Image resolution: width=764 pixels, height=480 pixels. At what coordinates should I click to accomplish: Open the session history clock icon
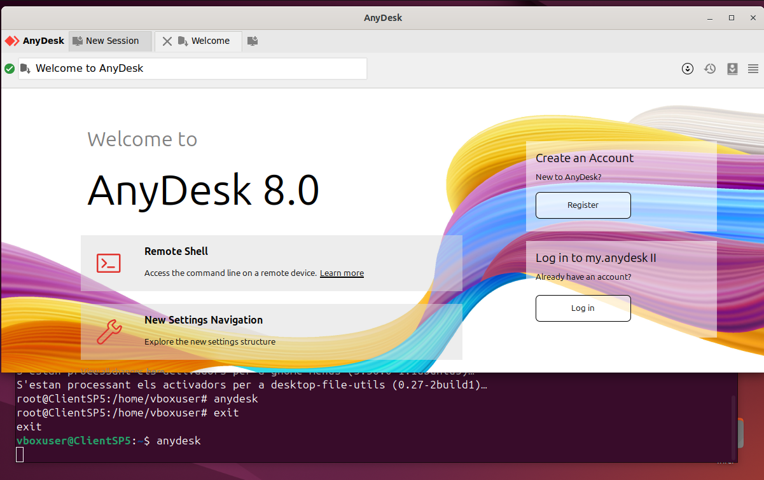[710, 69]
